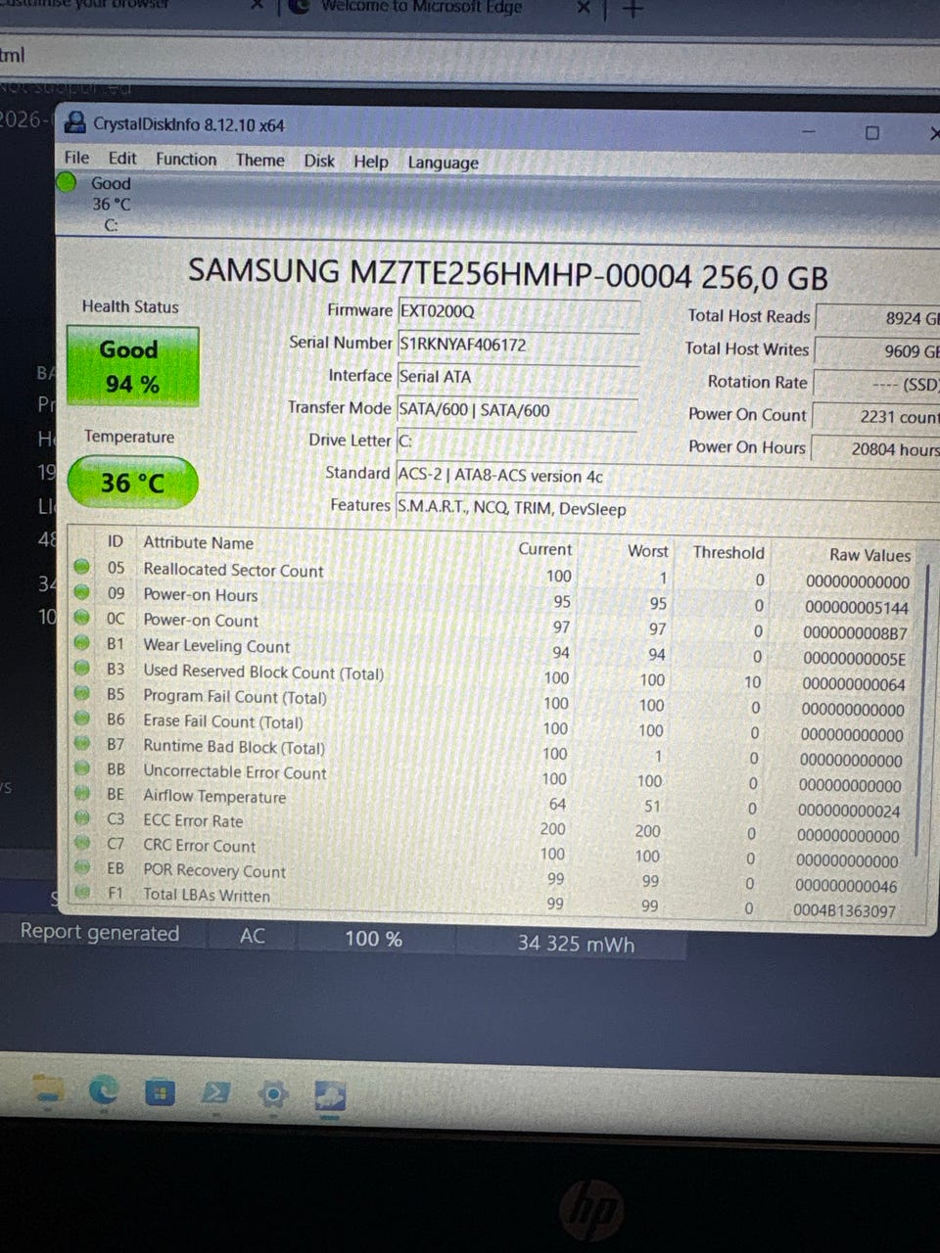The width and height of the screenshot is (940, 1253).
Task: Click the CRC Error Count status dot
Action: coord(83,843)
